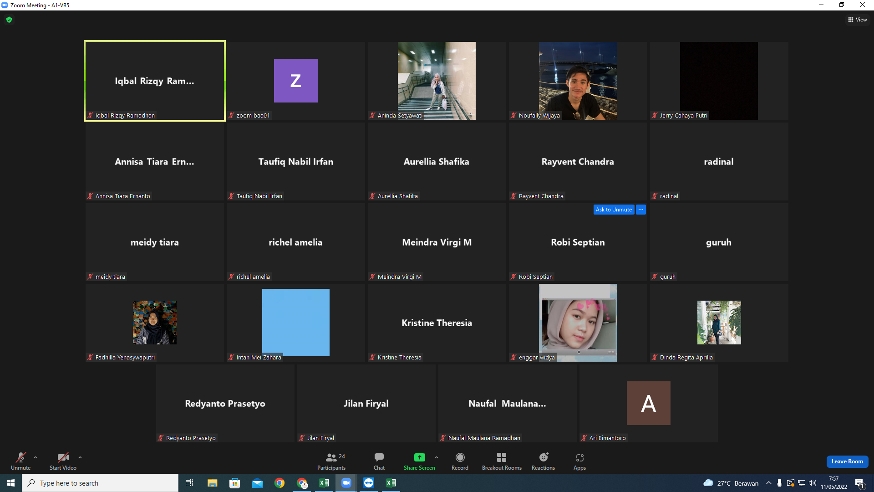Viewport: 874px width, 492px height.
Task: Click the large Aurellia Shafika name
Action: click(437, 162)
